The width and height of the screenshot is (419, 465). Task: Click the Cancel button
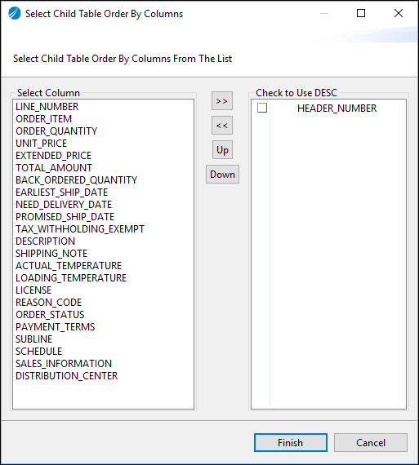371,442
